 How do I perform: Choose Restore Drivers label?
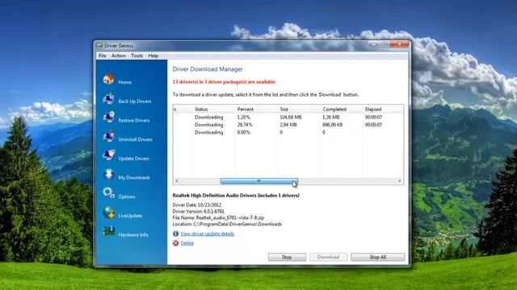pyautogui.click(x=134, y=120)
